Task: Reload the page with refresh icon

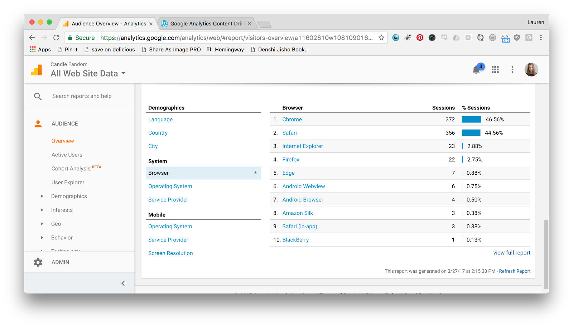Action: click(x=56, y=38)
